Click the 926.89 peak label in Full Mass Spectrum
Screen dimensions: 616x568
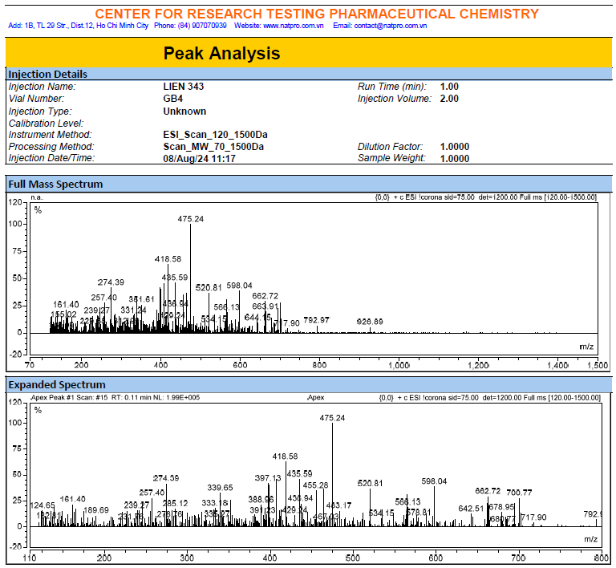tap(370, 321)
